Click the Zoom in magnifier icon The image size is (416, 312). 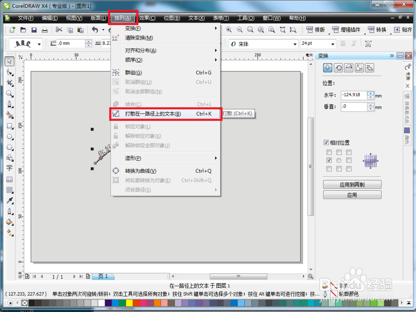coord(229,30)
